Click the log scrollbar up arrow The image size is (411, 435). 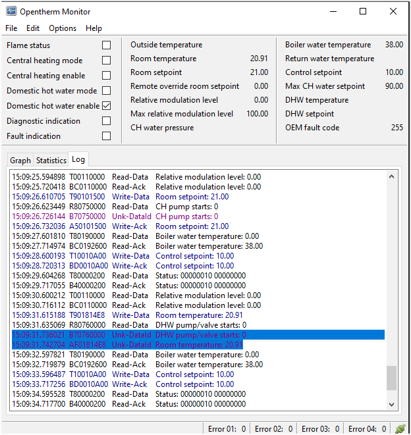coord(391,176)
